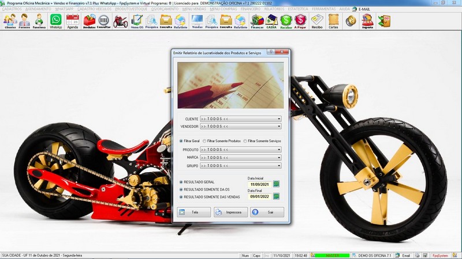Click the Data Inicial date field
Viewport: 462px width, 259px height.
tap(259, 184)
